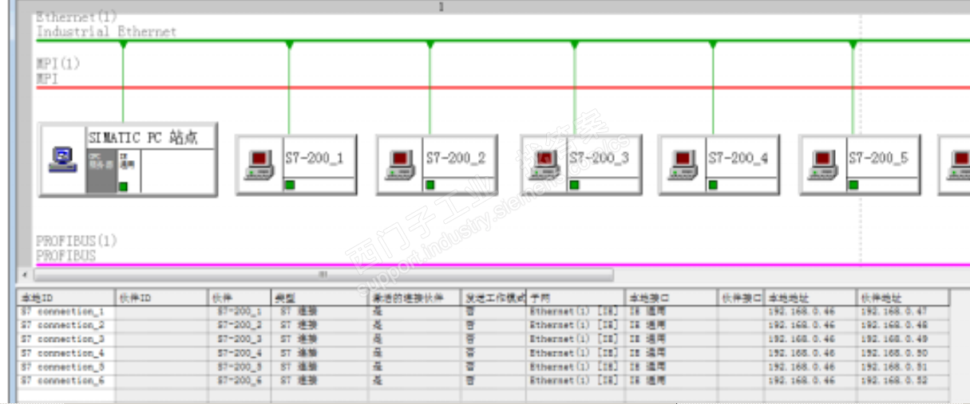Image resolution: width=970 pixels, height=404 pixels.
Task: Select the green Industrial Ethernet subnet line
Action: tap(503, 41)
